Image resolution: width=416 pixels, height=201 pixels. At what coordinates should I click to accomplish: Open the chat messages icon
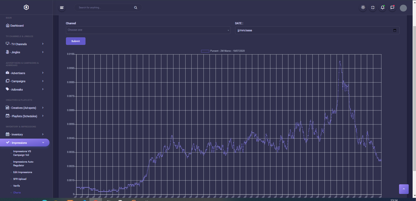click(x=392, y=8)
